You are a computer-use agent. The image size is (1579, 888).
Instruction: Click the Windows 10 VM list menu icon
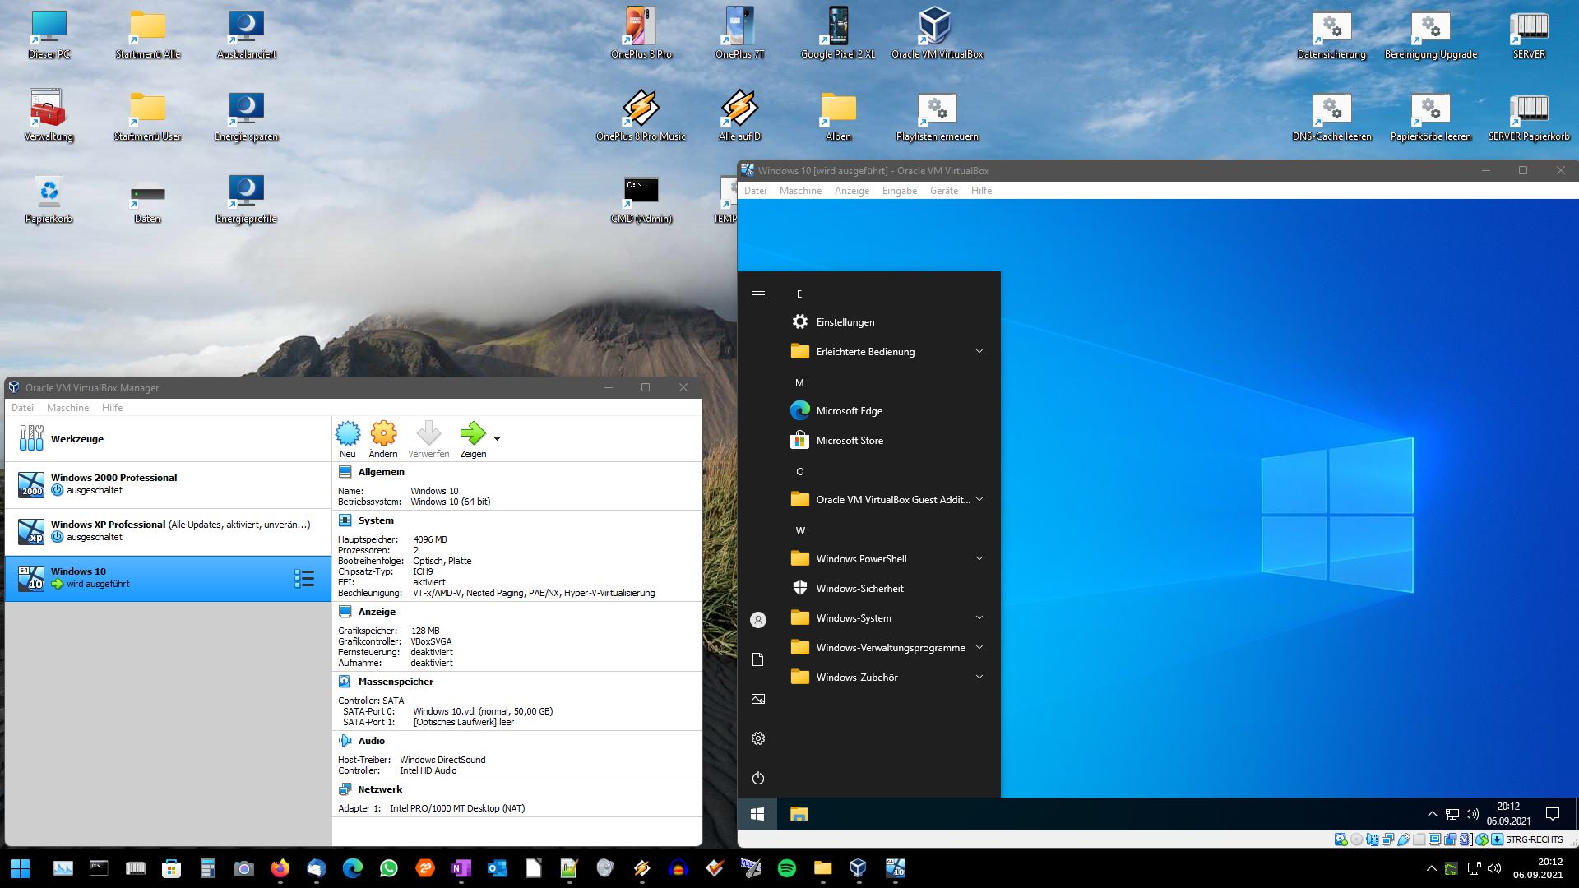[304, 578]
